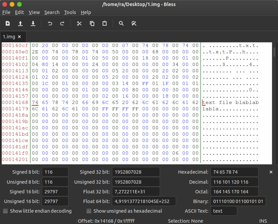Click the Signed 16 bit field
278x224 pixels.
coord(55,192)
